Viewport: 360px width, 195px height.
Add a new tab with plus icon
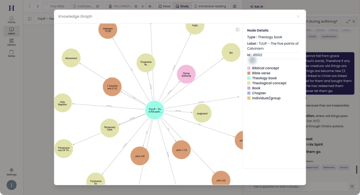(x=142, y=6)
